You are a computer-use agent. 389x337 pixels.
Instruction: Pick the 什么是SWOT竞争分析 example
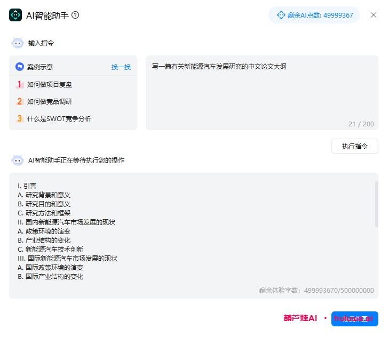coord(59,118)
